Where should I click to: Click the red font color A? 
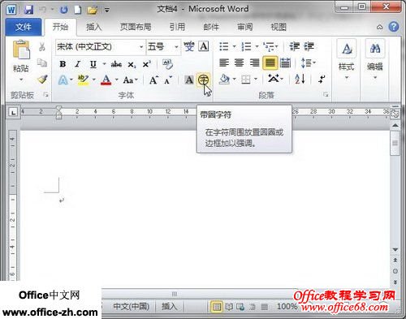(106, 80)
